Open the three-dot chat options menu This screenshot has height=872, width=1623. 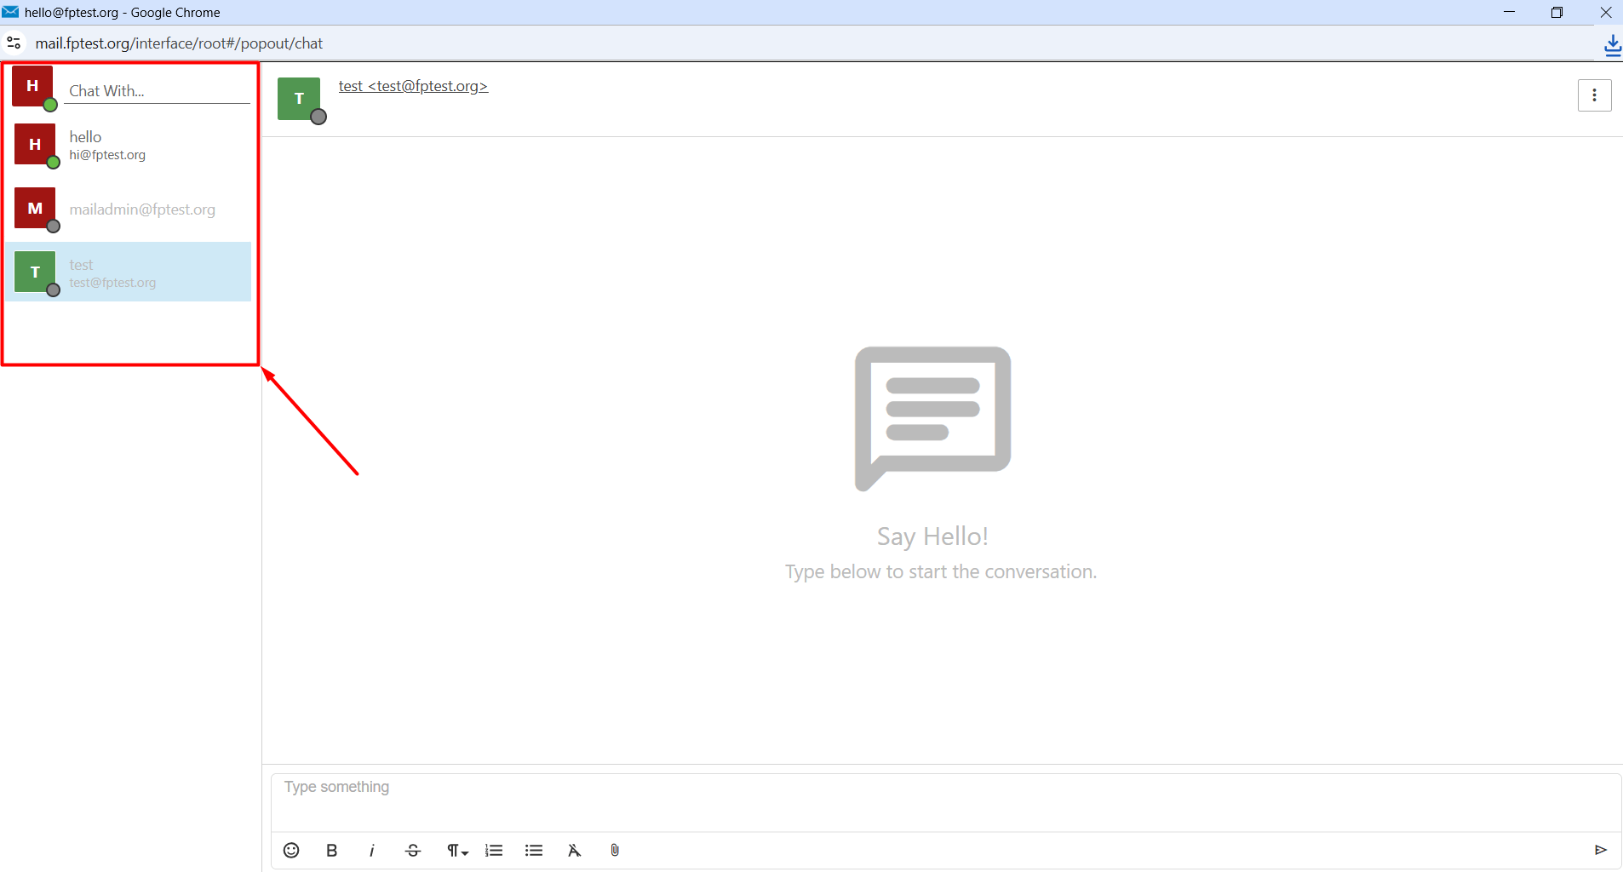point(1594,95)
